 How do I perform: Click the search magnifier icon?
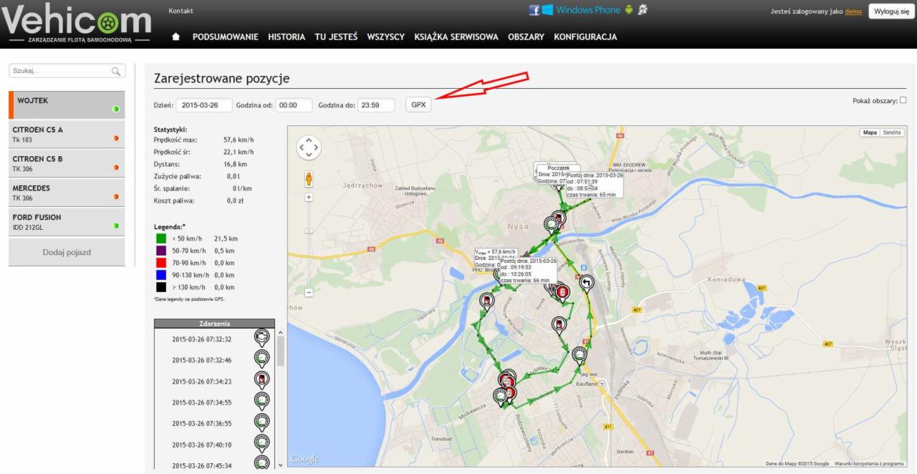116,71
